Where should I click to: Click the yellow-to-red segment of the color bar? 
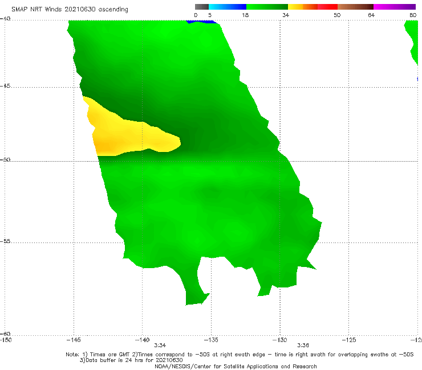point(313,7)
